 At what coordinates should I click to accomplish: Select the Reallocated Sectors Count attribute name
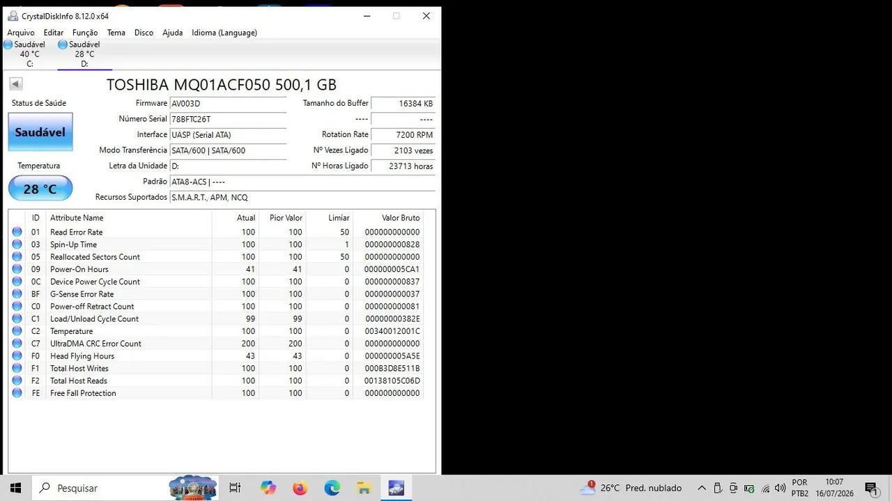(95, 257)
